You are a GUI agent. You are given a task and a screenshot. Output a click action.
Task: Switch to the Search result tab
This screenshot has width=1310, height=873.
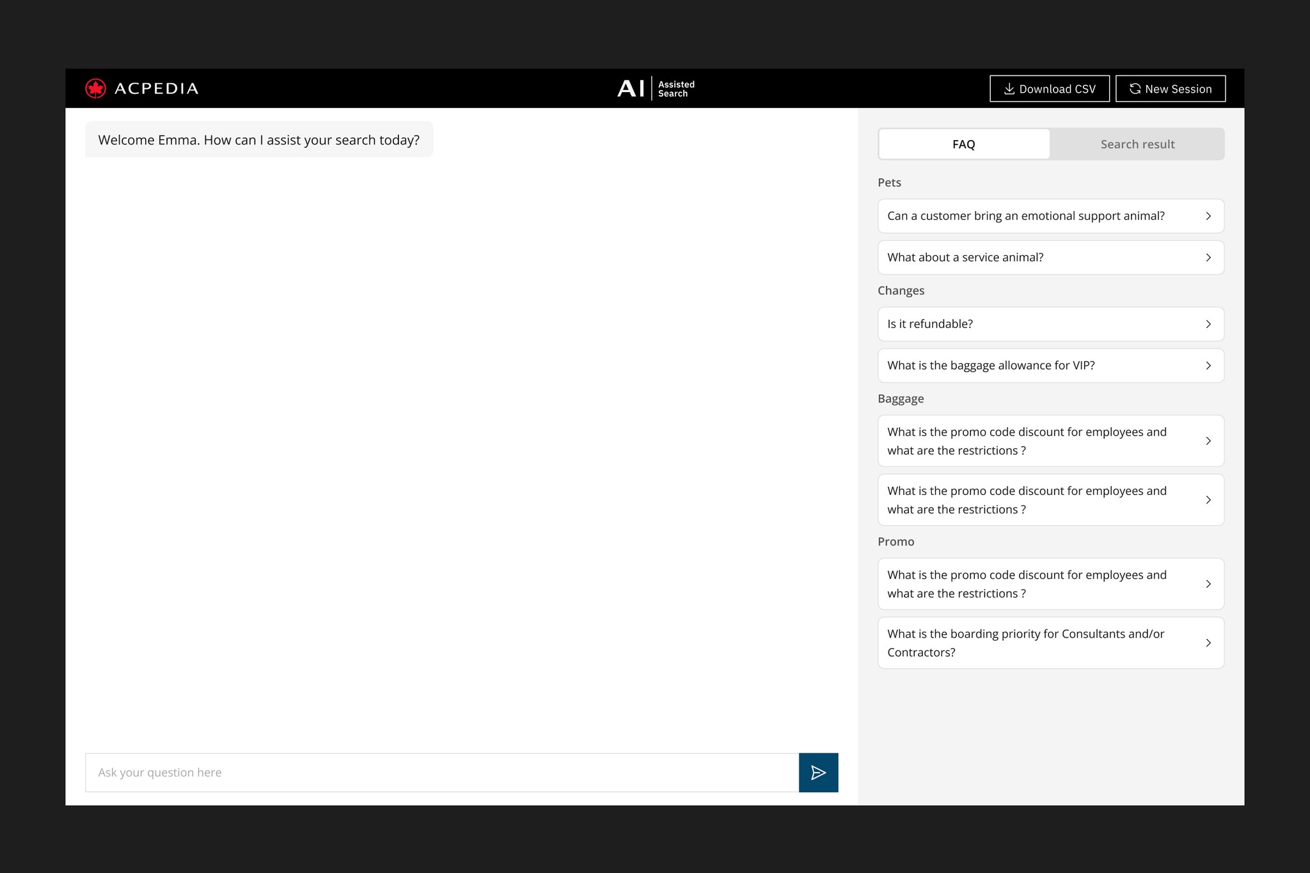1137,145
